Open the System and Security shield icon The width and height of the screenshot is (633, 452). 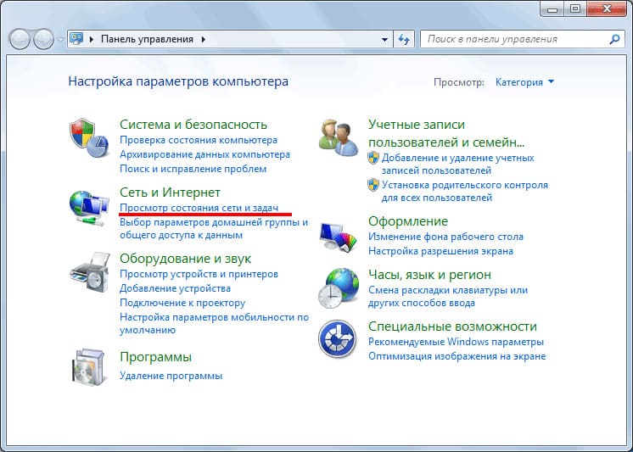pyautogui.click(x=89, y=138)
